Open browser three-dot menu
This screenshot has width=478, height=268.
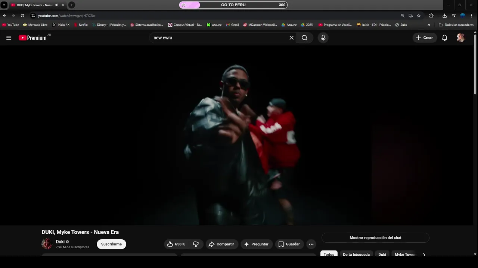point(472,16)
